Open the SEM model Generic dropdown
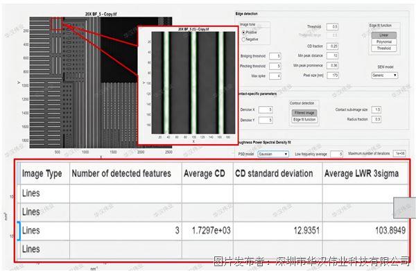This screenshot has width=416, height=271. coord(384,76)
